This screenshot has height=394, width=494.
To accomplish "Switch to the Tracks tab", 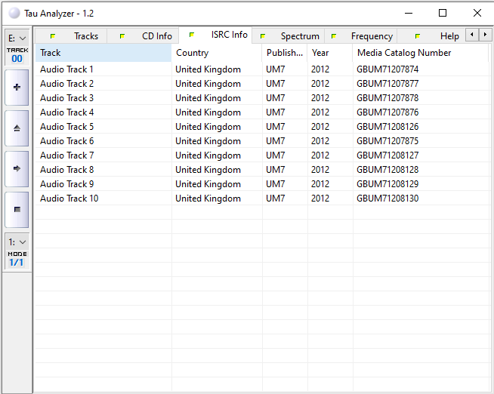I will [71, 36].
